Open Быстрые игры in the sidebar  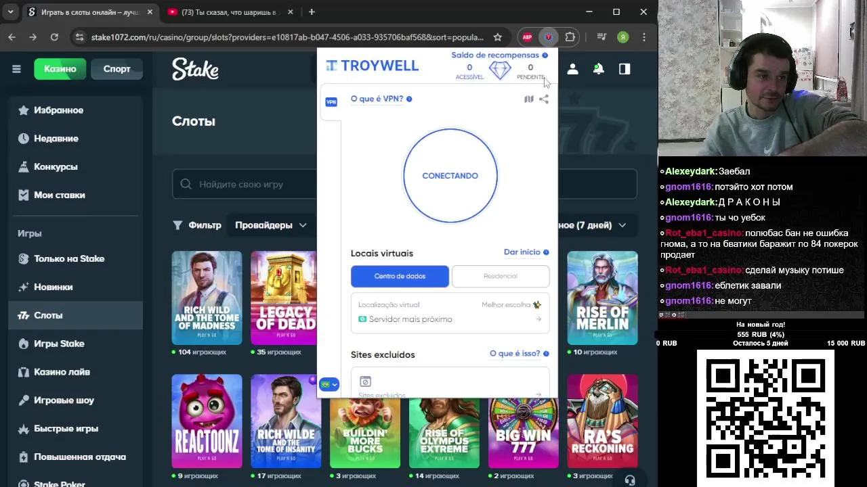(x=75, y=429)
